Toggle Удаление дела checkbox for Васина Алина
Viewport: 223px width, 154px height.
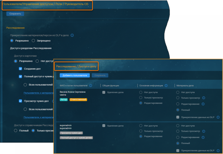(x=104, y=92)
